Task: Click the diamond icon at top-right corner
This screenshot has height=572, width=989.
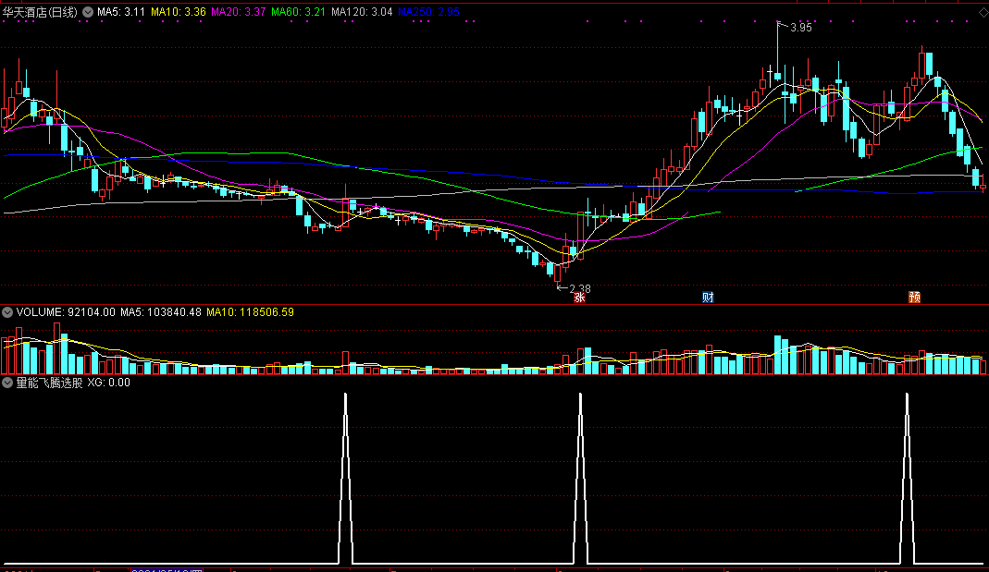Action: 983,12
